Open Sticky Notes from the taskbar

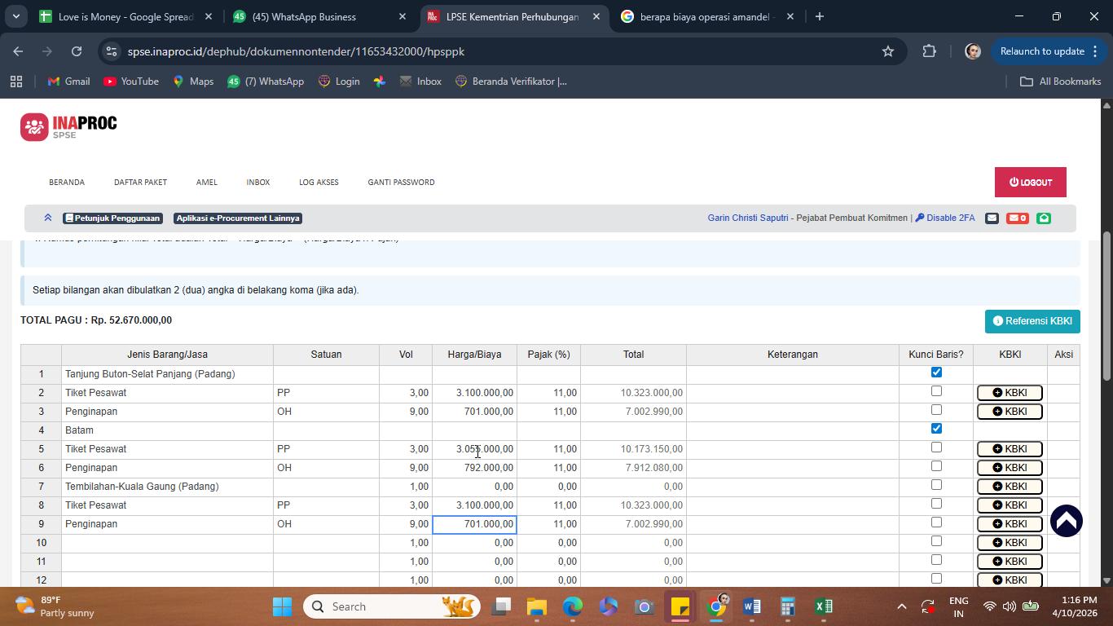[680, 606]
